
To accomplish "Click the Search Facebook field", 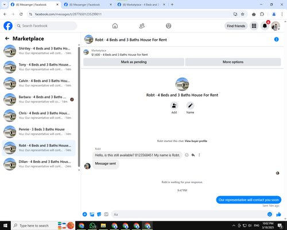I will pyautogui.click(x=46, y=26).
